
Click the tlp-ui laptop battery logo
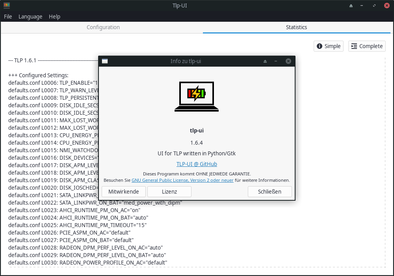(197, 96)
